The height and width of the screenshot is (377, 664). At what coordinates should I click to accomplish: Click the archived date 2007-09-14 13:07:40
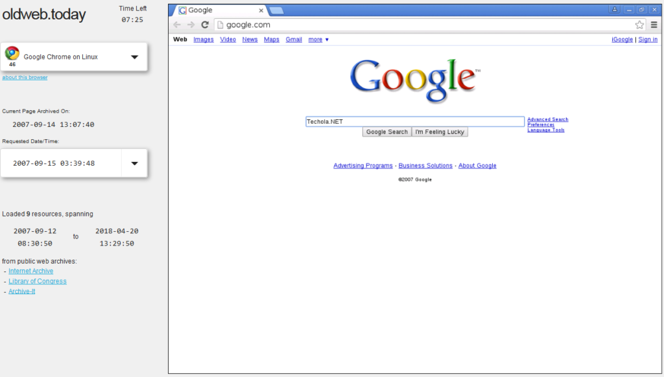[53, 124]
